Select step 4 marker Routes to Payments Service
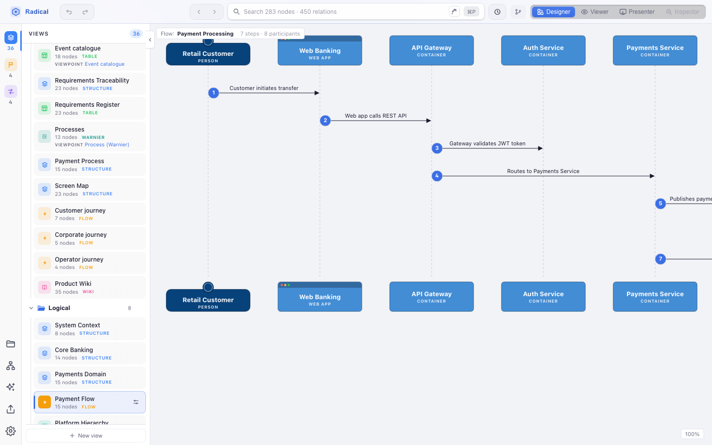The image size is (712, 445). 437,176
